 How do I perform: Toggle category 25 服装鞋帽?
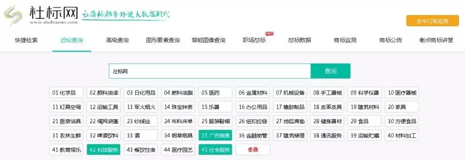tap(215, 121)
